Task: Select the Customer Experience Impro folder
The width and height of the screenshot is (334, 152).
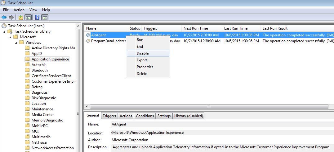Action: click(53, 81)
